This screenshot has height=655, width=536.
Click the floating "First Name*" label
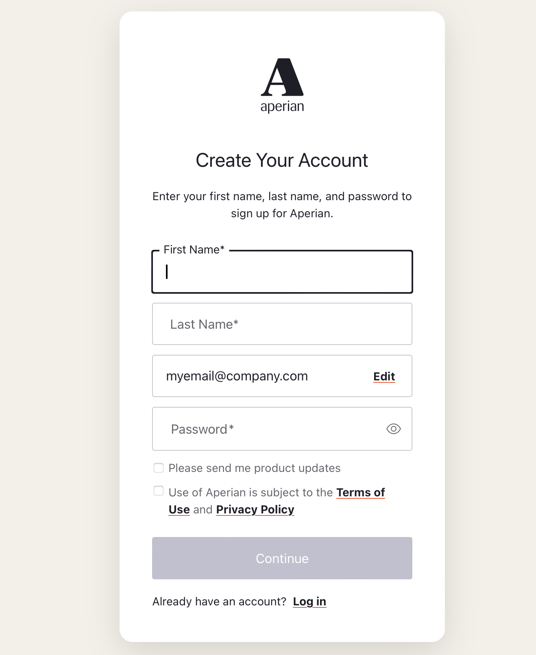194,249
